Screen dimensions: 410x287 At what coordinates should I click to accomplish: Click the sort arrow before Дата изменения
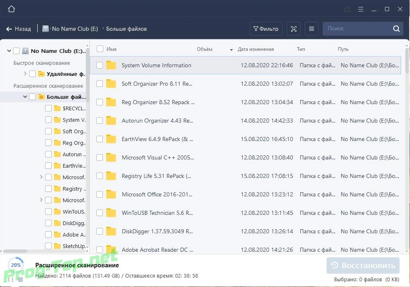click(x=231, y=50)
